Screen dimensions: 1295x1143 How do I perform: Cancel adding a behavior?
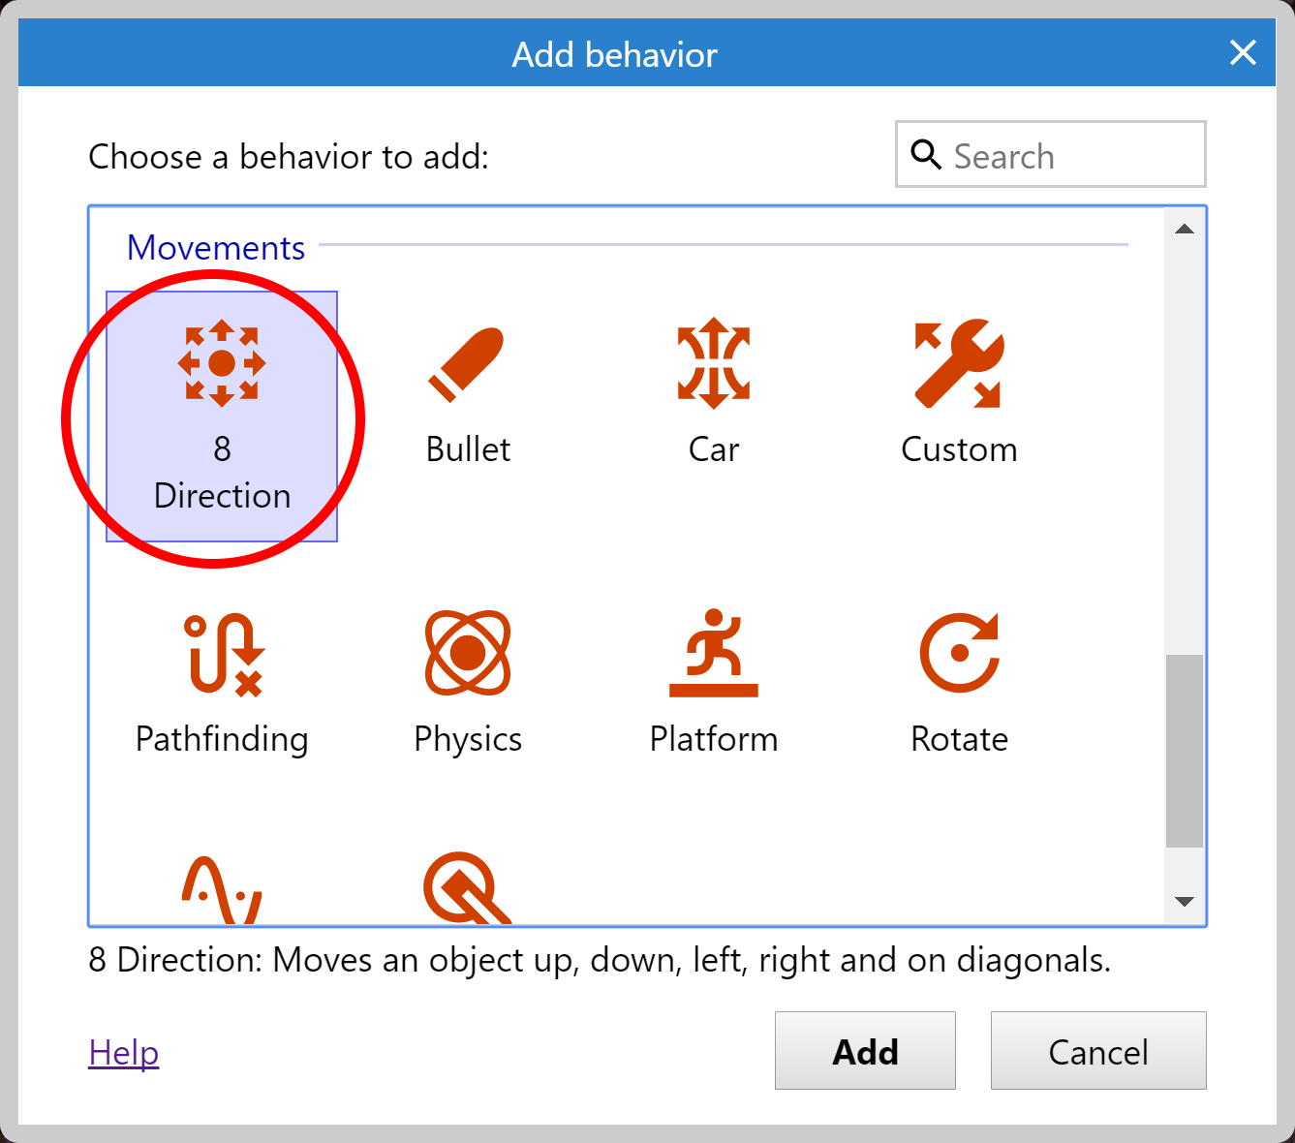1097,1051
